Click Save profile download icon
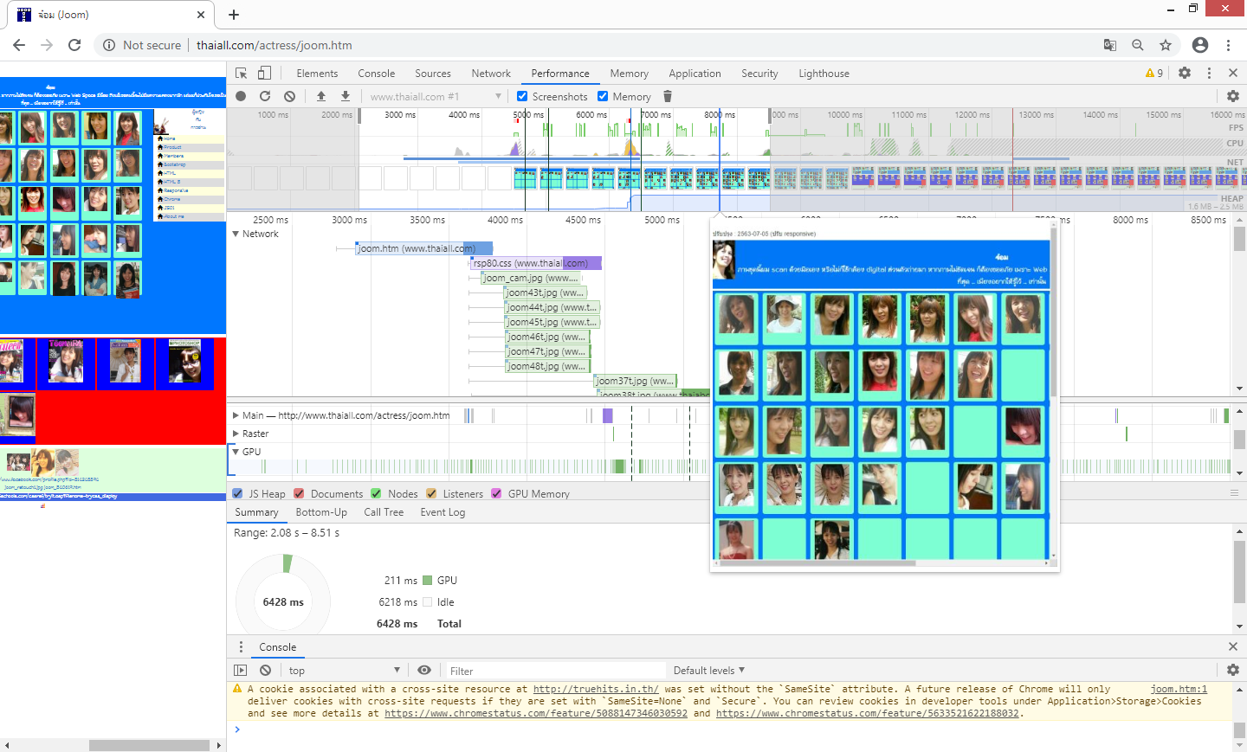The width and height of the screenshot is (1247, 752). click(x=346, y=96)
